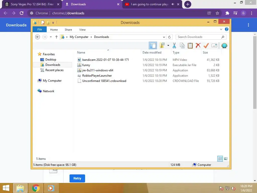Click My Computer in the address path
Viewport: 257px width, 193px height.
click(79, 37)
